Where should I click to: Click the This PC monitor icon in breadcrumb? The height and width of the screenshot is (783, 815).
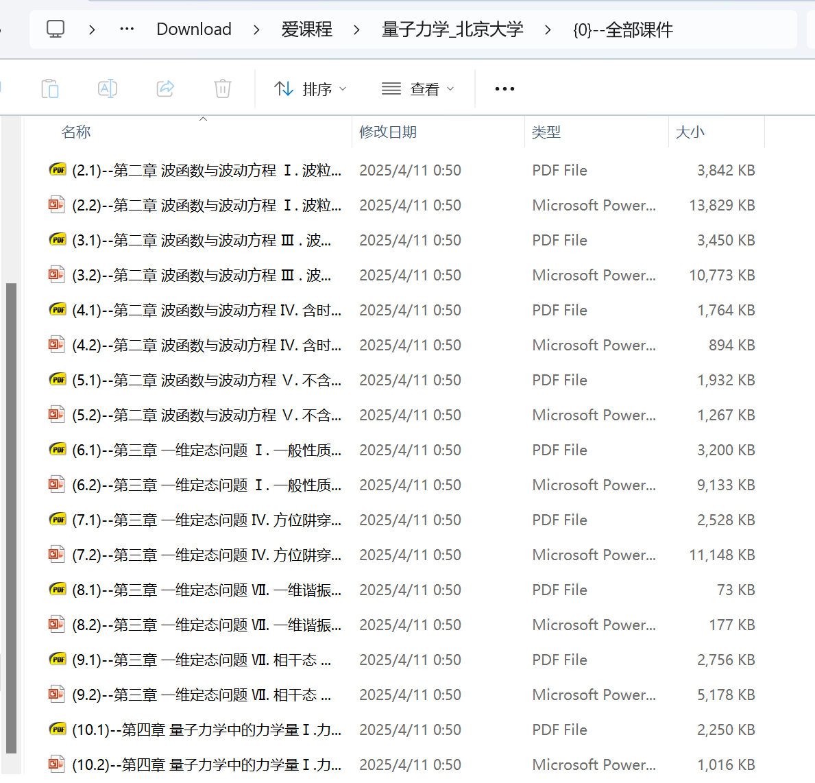tap(56, 29)
